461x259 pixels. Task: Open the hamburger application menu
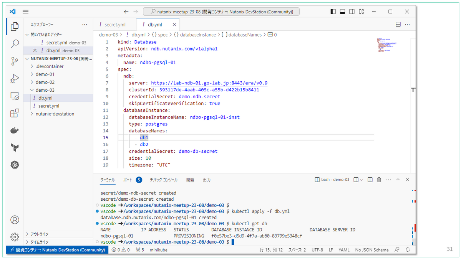(x=26, y=12)
